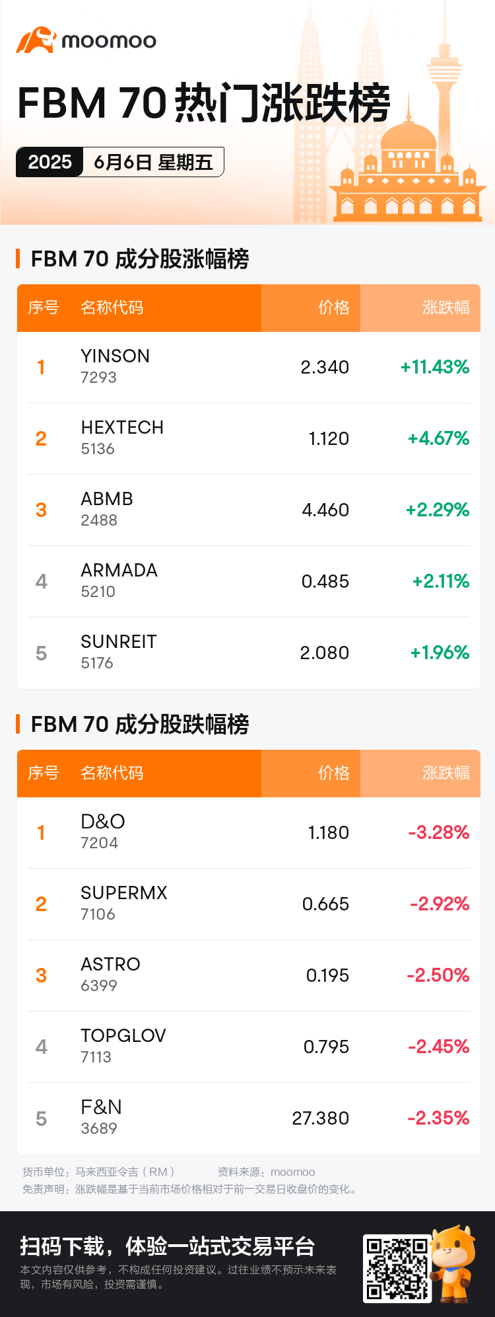The width and height of the screenshot is (495, 1317).
Task: Click the orange bull mascot character
Action: point(453,1263)
